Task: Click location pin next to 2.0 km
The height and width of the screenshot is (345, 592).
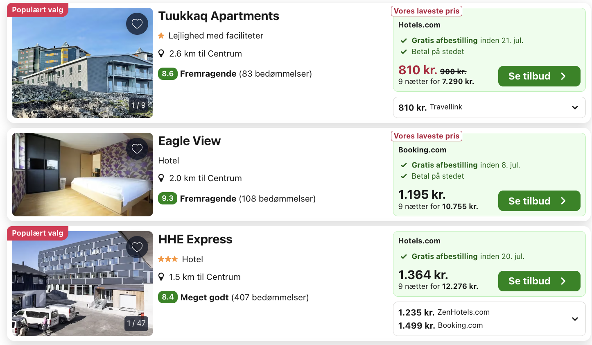Action: pos(161,178)
